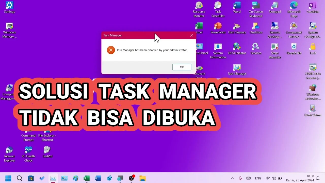Select the Windows Defender desktop shortcut
The image size is (325, 183).
pos(313,92)
